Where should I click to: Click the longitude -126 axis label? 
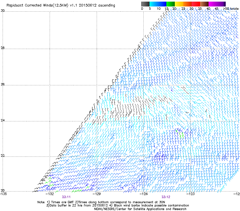click(x=144, y=194)
